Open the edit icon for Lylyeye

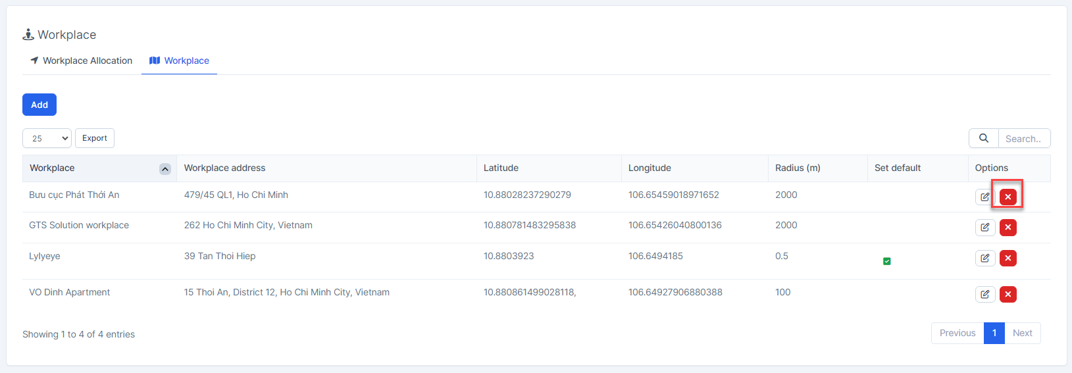[x=984, y=258]
